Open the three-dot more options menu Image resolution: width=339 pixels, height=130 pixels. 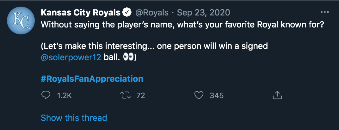click(x=325, y=13)
